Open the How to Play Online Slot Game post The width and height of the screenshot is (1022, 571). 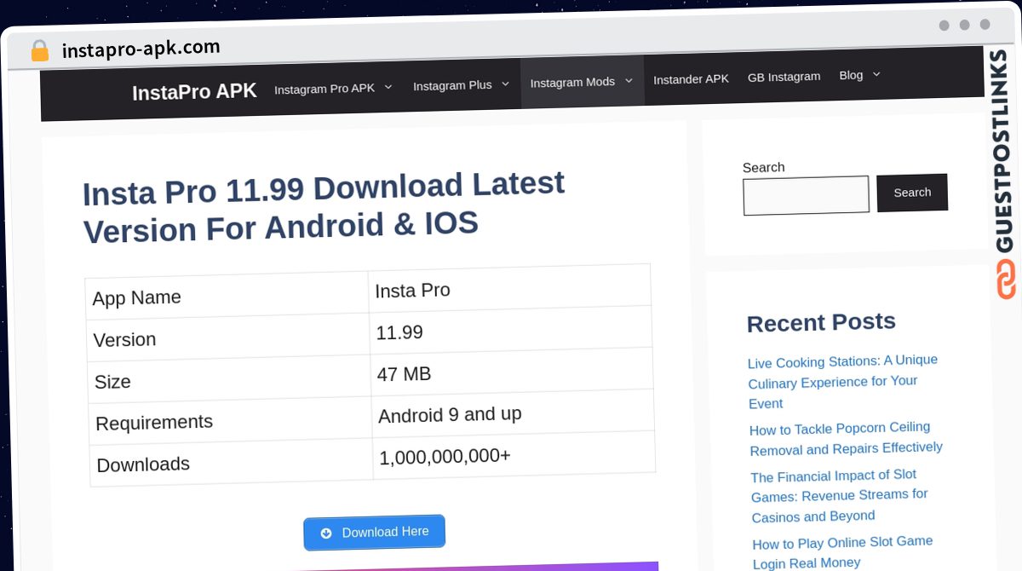pyautogui.click(x=842, y=552)
